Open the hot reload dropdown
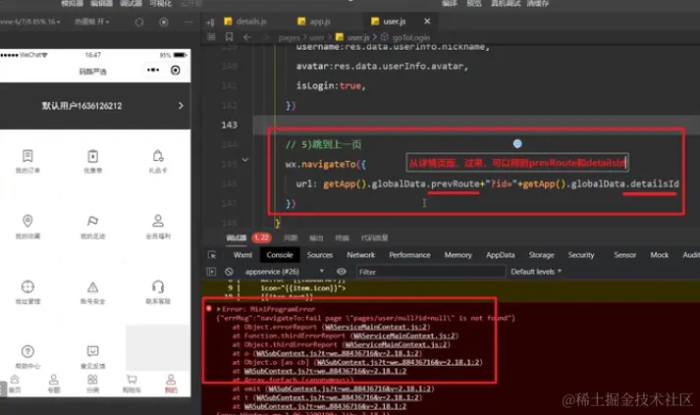Screen dimensions: 700x415 (x=92, y=22)
